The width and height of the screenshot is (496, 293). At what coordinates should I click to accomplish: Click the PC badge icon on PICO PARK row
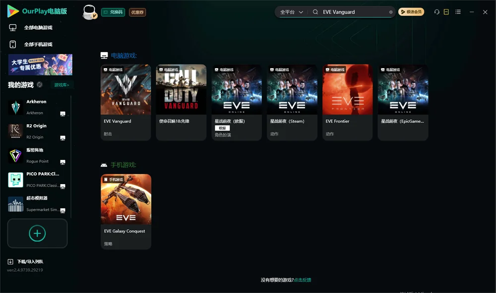point(62,186)
